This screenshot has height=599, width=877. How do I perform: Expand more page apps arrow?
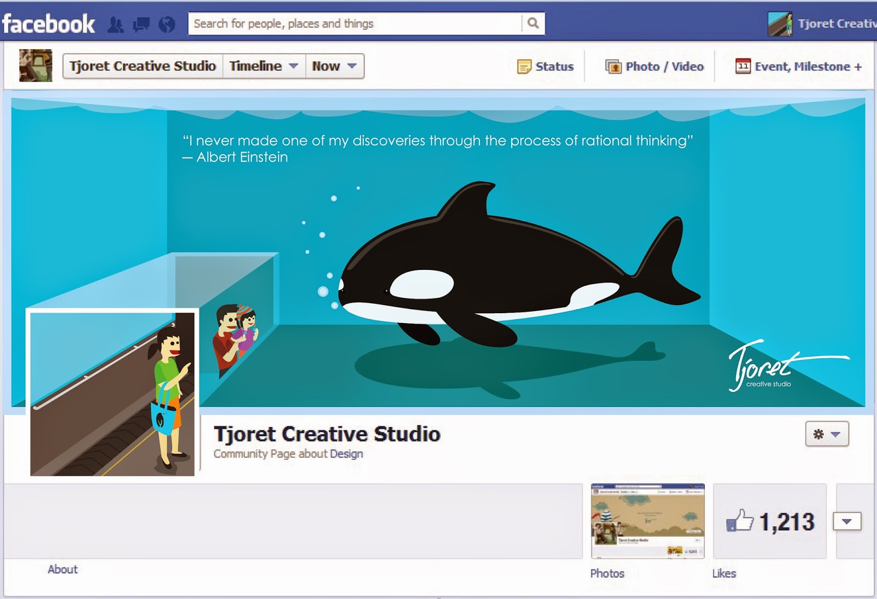pyautogui.click(x=847, y=521)
